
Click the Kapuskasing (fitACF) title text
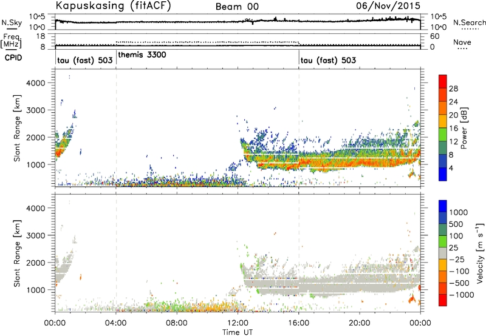click(x=113, y=5)
